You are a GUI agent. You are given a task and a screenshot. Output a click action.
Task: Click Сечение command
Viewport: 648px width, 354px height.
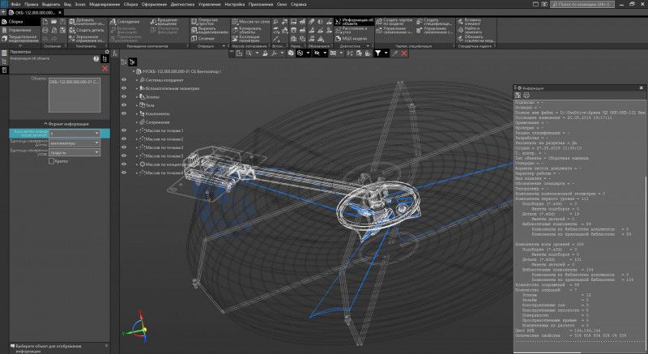[x=202, y=38]
